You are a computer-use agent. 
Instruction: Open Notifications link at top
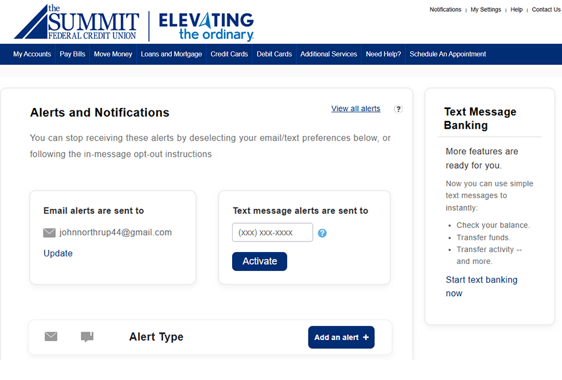445,10
